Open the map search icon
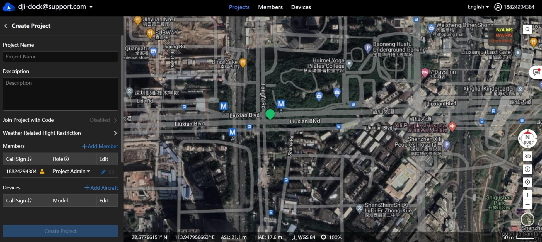The width and height of the screenshot is (542, 242). [527, 29]
